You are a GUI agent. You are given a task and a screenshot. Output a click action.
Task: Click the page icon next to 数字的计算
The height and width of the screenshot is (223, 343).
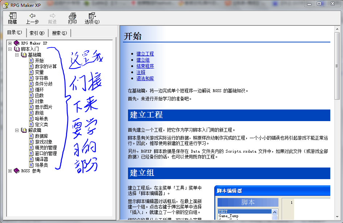click(31, 66)
